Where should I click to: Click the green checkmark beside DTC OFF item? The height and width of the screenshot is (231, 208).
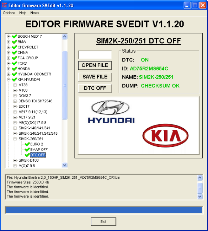click(x=27, y=155)
